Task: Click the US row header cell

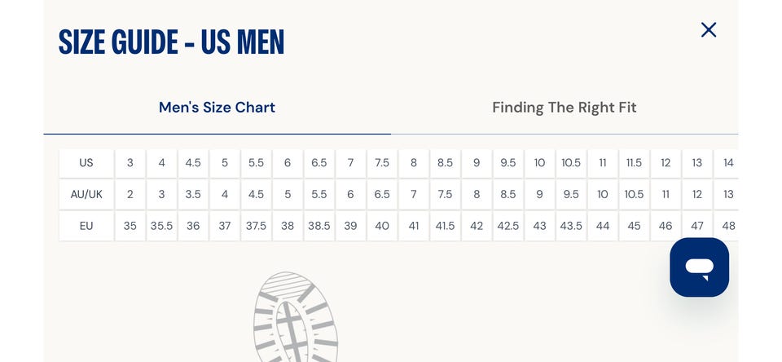Action: (86, 163)
